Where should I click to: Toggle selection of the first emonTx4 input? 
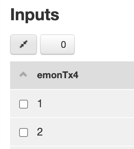(24, 104)
